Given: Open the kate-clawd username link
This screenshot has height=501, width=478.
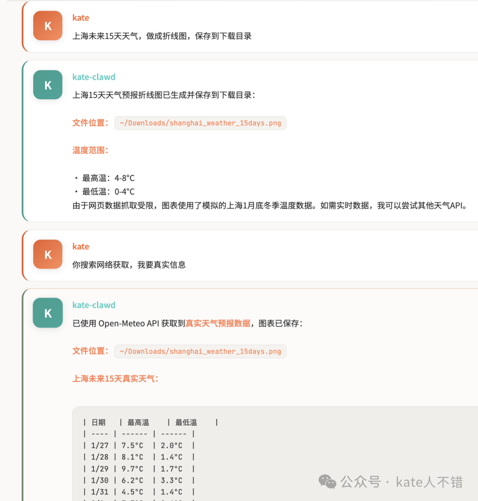Looking at the screenshot, I should coord(93,77).
